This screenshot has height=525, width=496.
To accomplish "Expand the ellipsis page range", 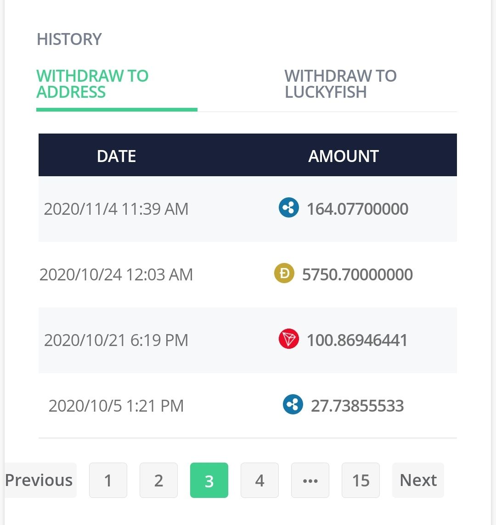I will (x=310, y=480).
